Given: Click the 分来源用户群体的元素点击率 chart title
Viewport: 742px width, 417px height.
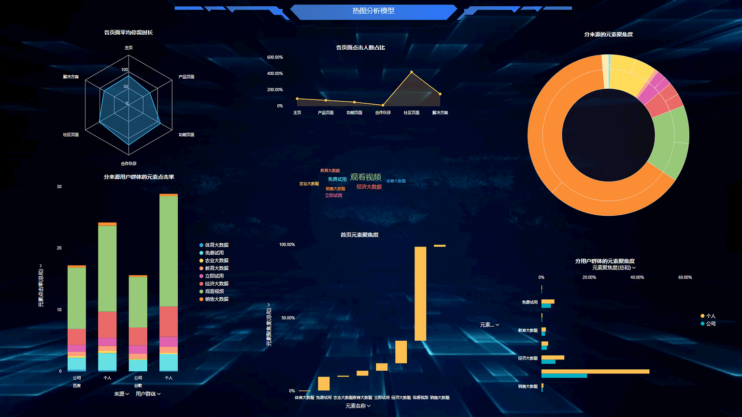Looking at the screenshot, I should point(139,177).
